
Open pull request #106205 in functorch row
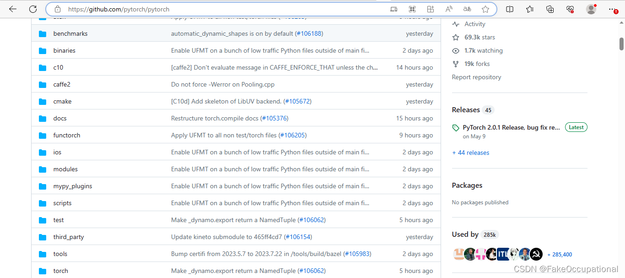[x=292, y=135]
